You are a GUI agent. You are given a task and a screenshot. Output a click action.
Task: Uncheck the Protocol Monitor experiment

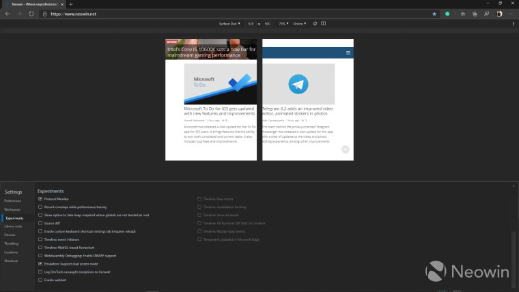(x=40, y=199)
